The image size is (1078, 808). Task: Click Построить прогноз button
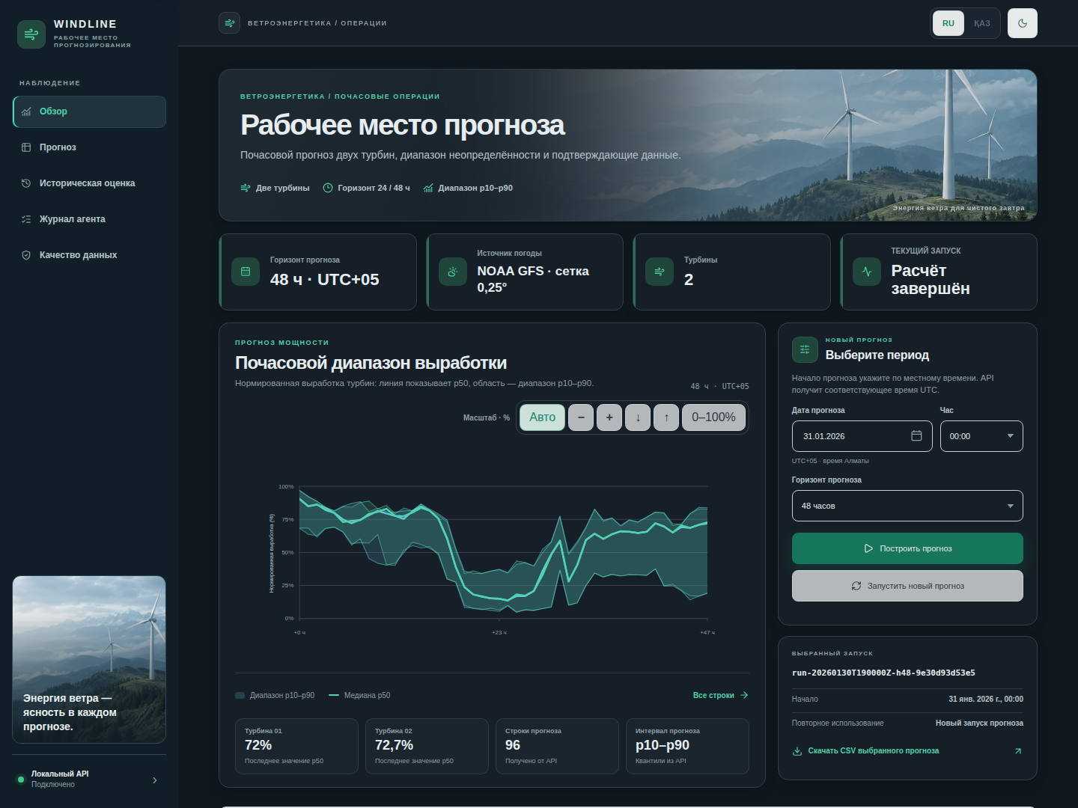(907, 548)
